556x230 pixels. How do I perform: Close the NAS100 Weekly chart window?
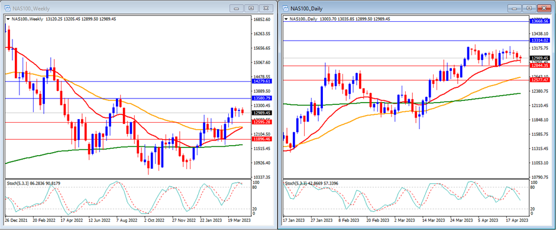pyautogui.click(x=266, y=8)
